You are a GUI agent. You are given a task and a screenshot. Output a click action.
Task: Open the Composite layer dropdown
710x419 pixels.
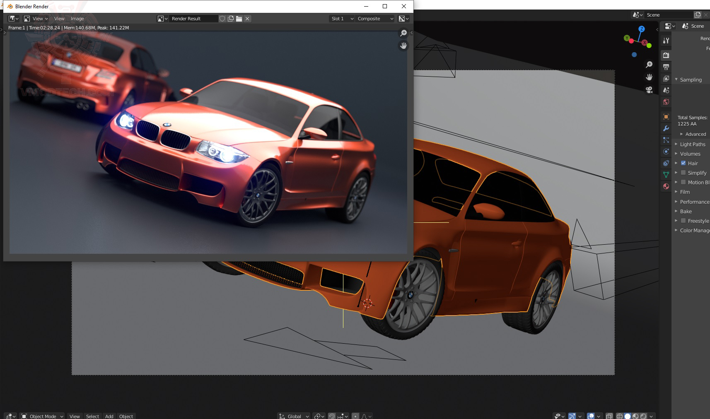pos(374,19)
